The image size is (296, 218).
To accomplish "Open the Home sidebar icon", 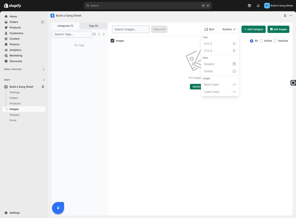I will [x=6, y=16].
